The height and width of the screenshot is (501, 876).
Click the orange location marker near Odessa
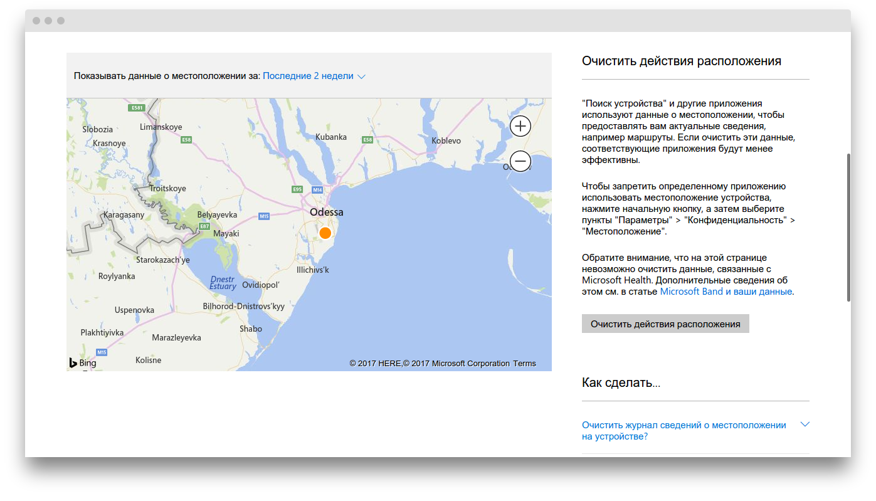coord(325,233)
